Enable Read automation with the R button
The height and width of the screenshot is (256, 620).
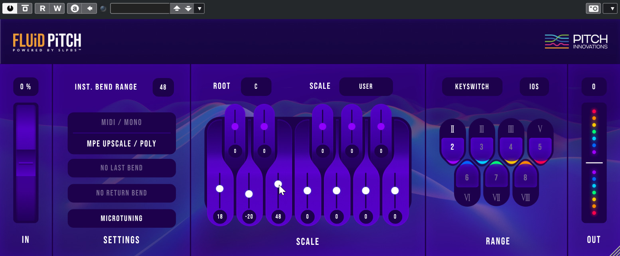(42, 8)
